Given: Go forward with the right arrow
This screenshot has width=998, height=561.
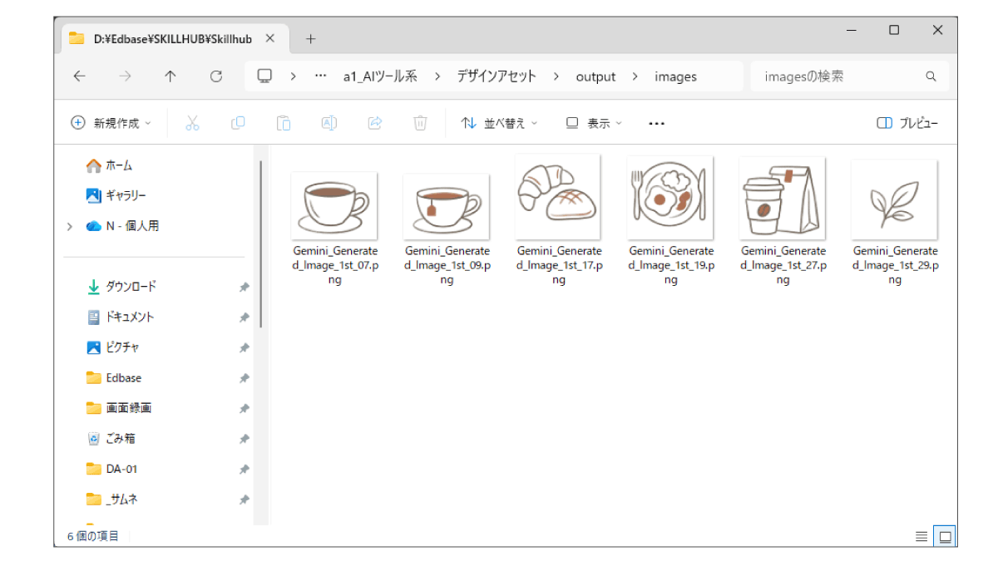Looking at the screenshot, I should coord(125,76).
